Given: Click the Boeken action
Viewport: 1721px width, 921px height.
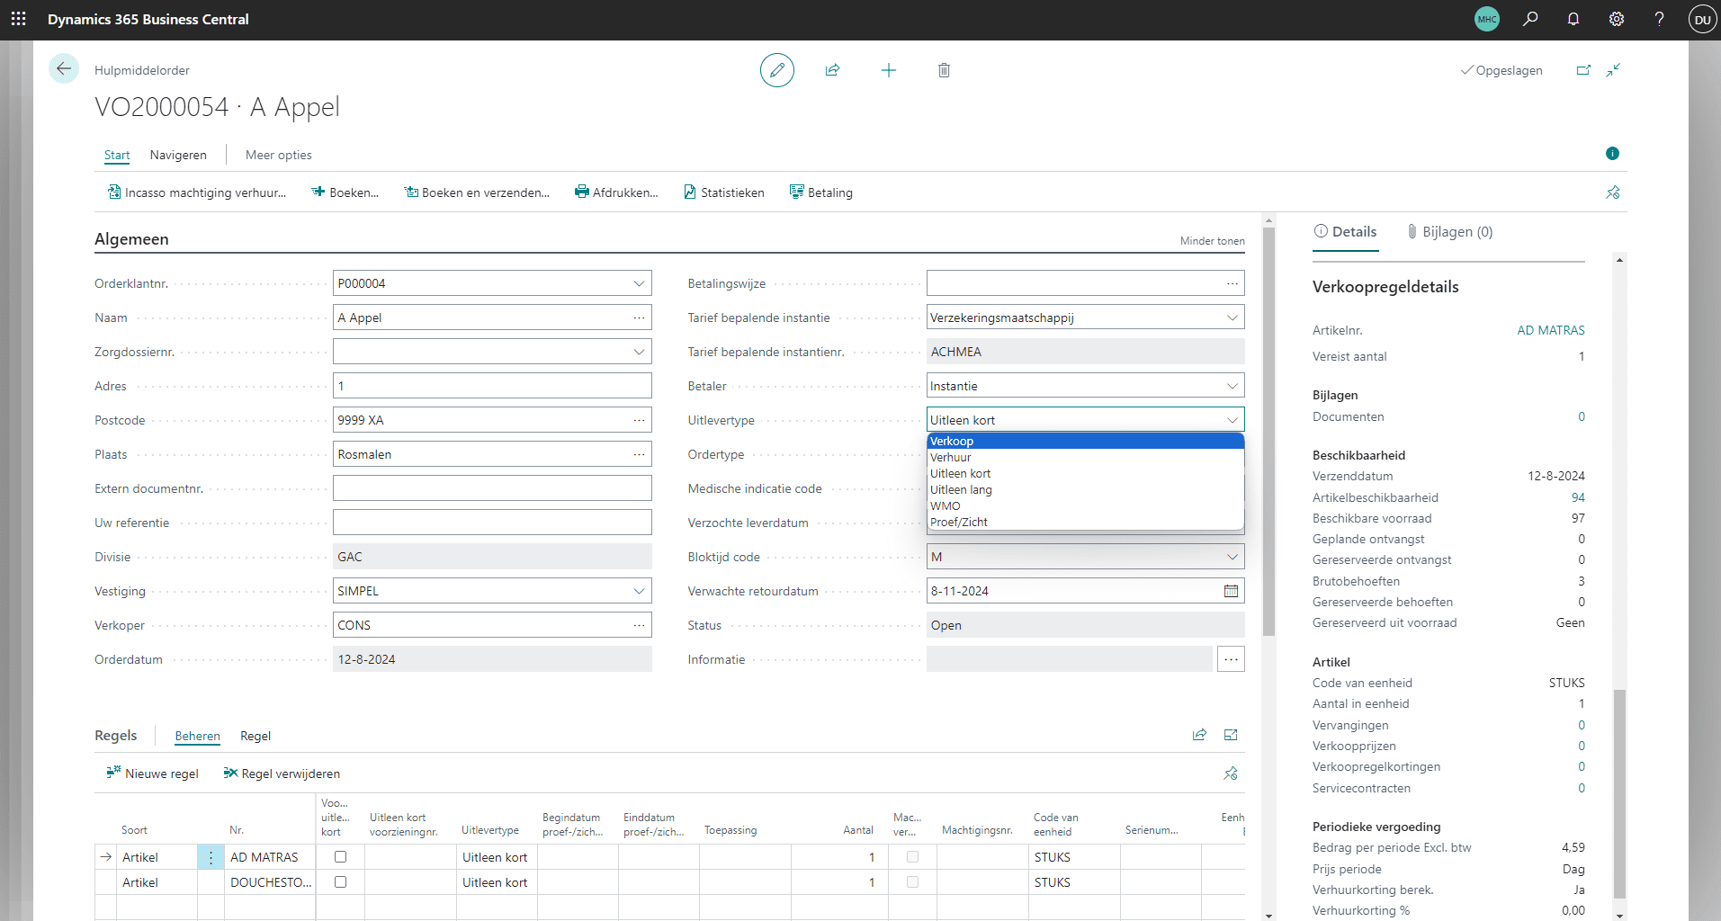Looking at the screenshot, I should 345,192.
